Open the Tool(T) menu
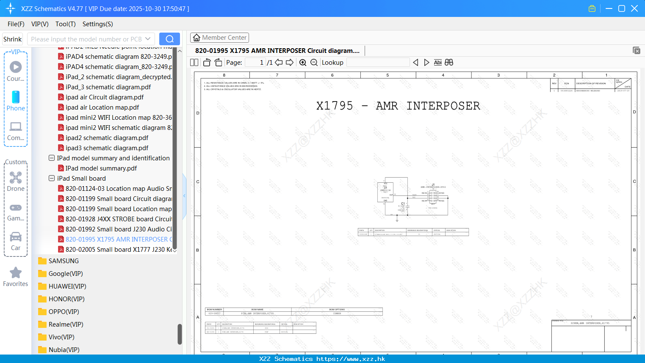This screenshot has width=645, height=363. tap(66, 24)
